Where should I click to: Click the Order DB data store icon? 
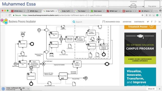coord(23,35)
